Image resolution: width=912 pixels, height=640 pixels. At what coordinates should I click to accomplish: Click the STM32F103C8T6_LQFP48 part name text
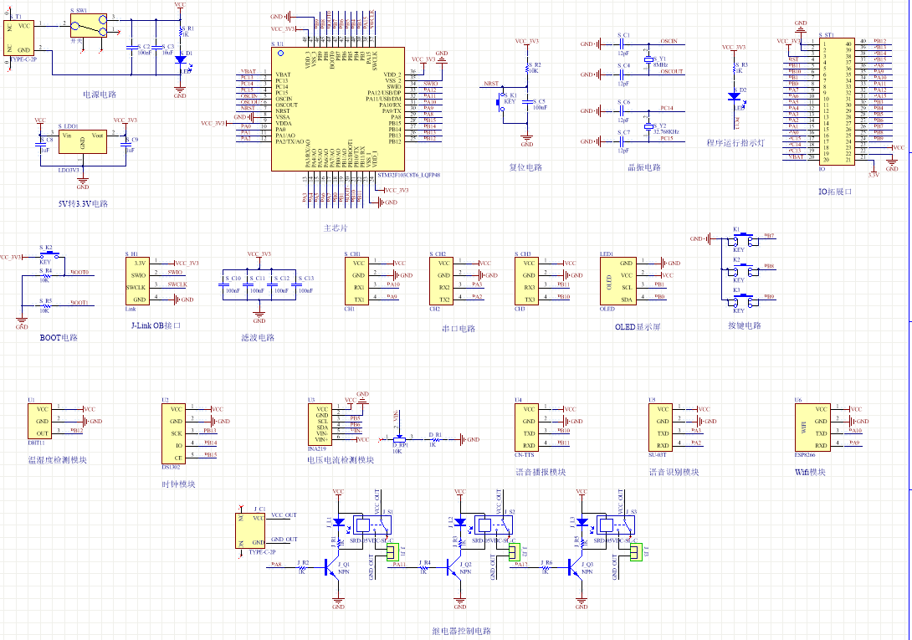coord(409,175)
